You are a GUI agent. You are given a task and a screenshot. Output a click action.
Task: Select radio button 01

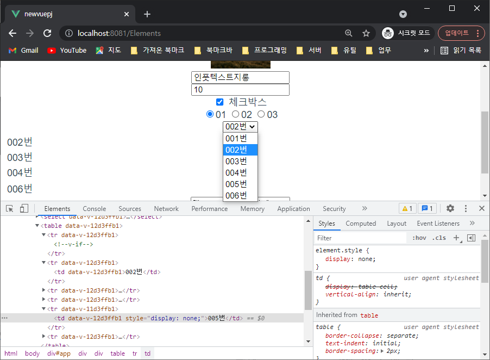point(210,114)
